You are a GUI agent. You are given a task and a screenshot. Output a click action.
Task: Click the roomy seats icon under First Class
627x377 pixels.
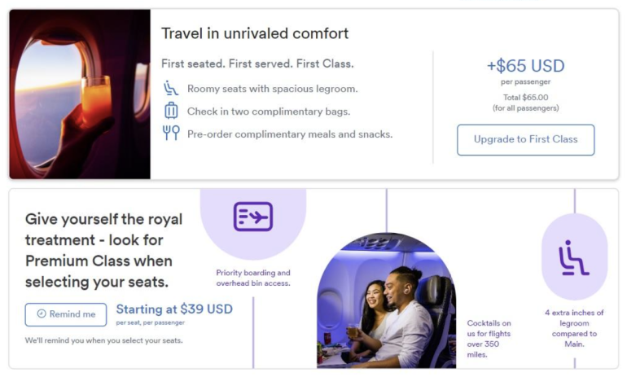(x=171, y=88)
